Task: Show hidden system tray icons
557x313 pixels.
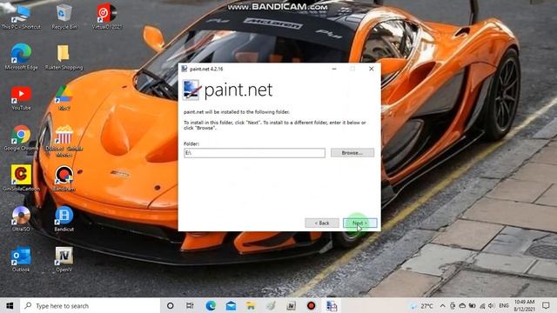Action: tap(442, 305)
